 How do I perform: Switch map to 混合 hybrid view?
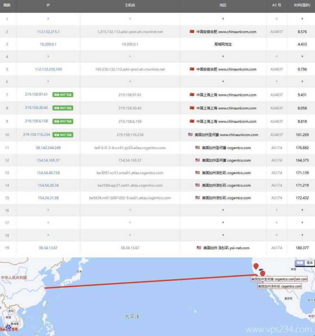[309, 263]
